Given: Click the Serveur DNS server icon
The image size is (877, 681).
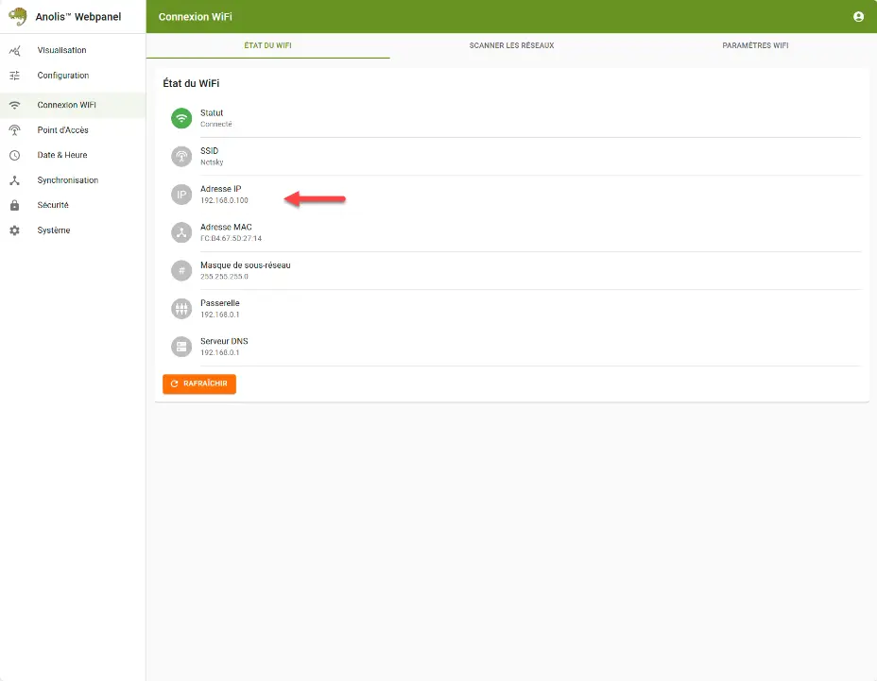Looking at the screenshot, I should click(181, 347).
